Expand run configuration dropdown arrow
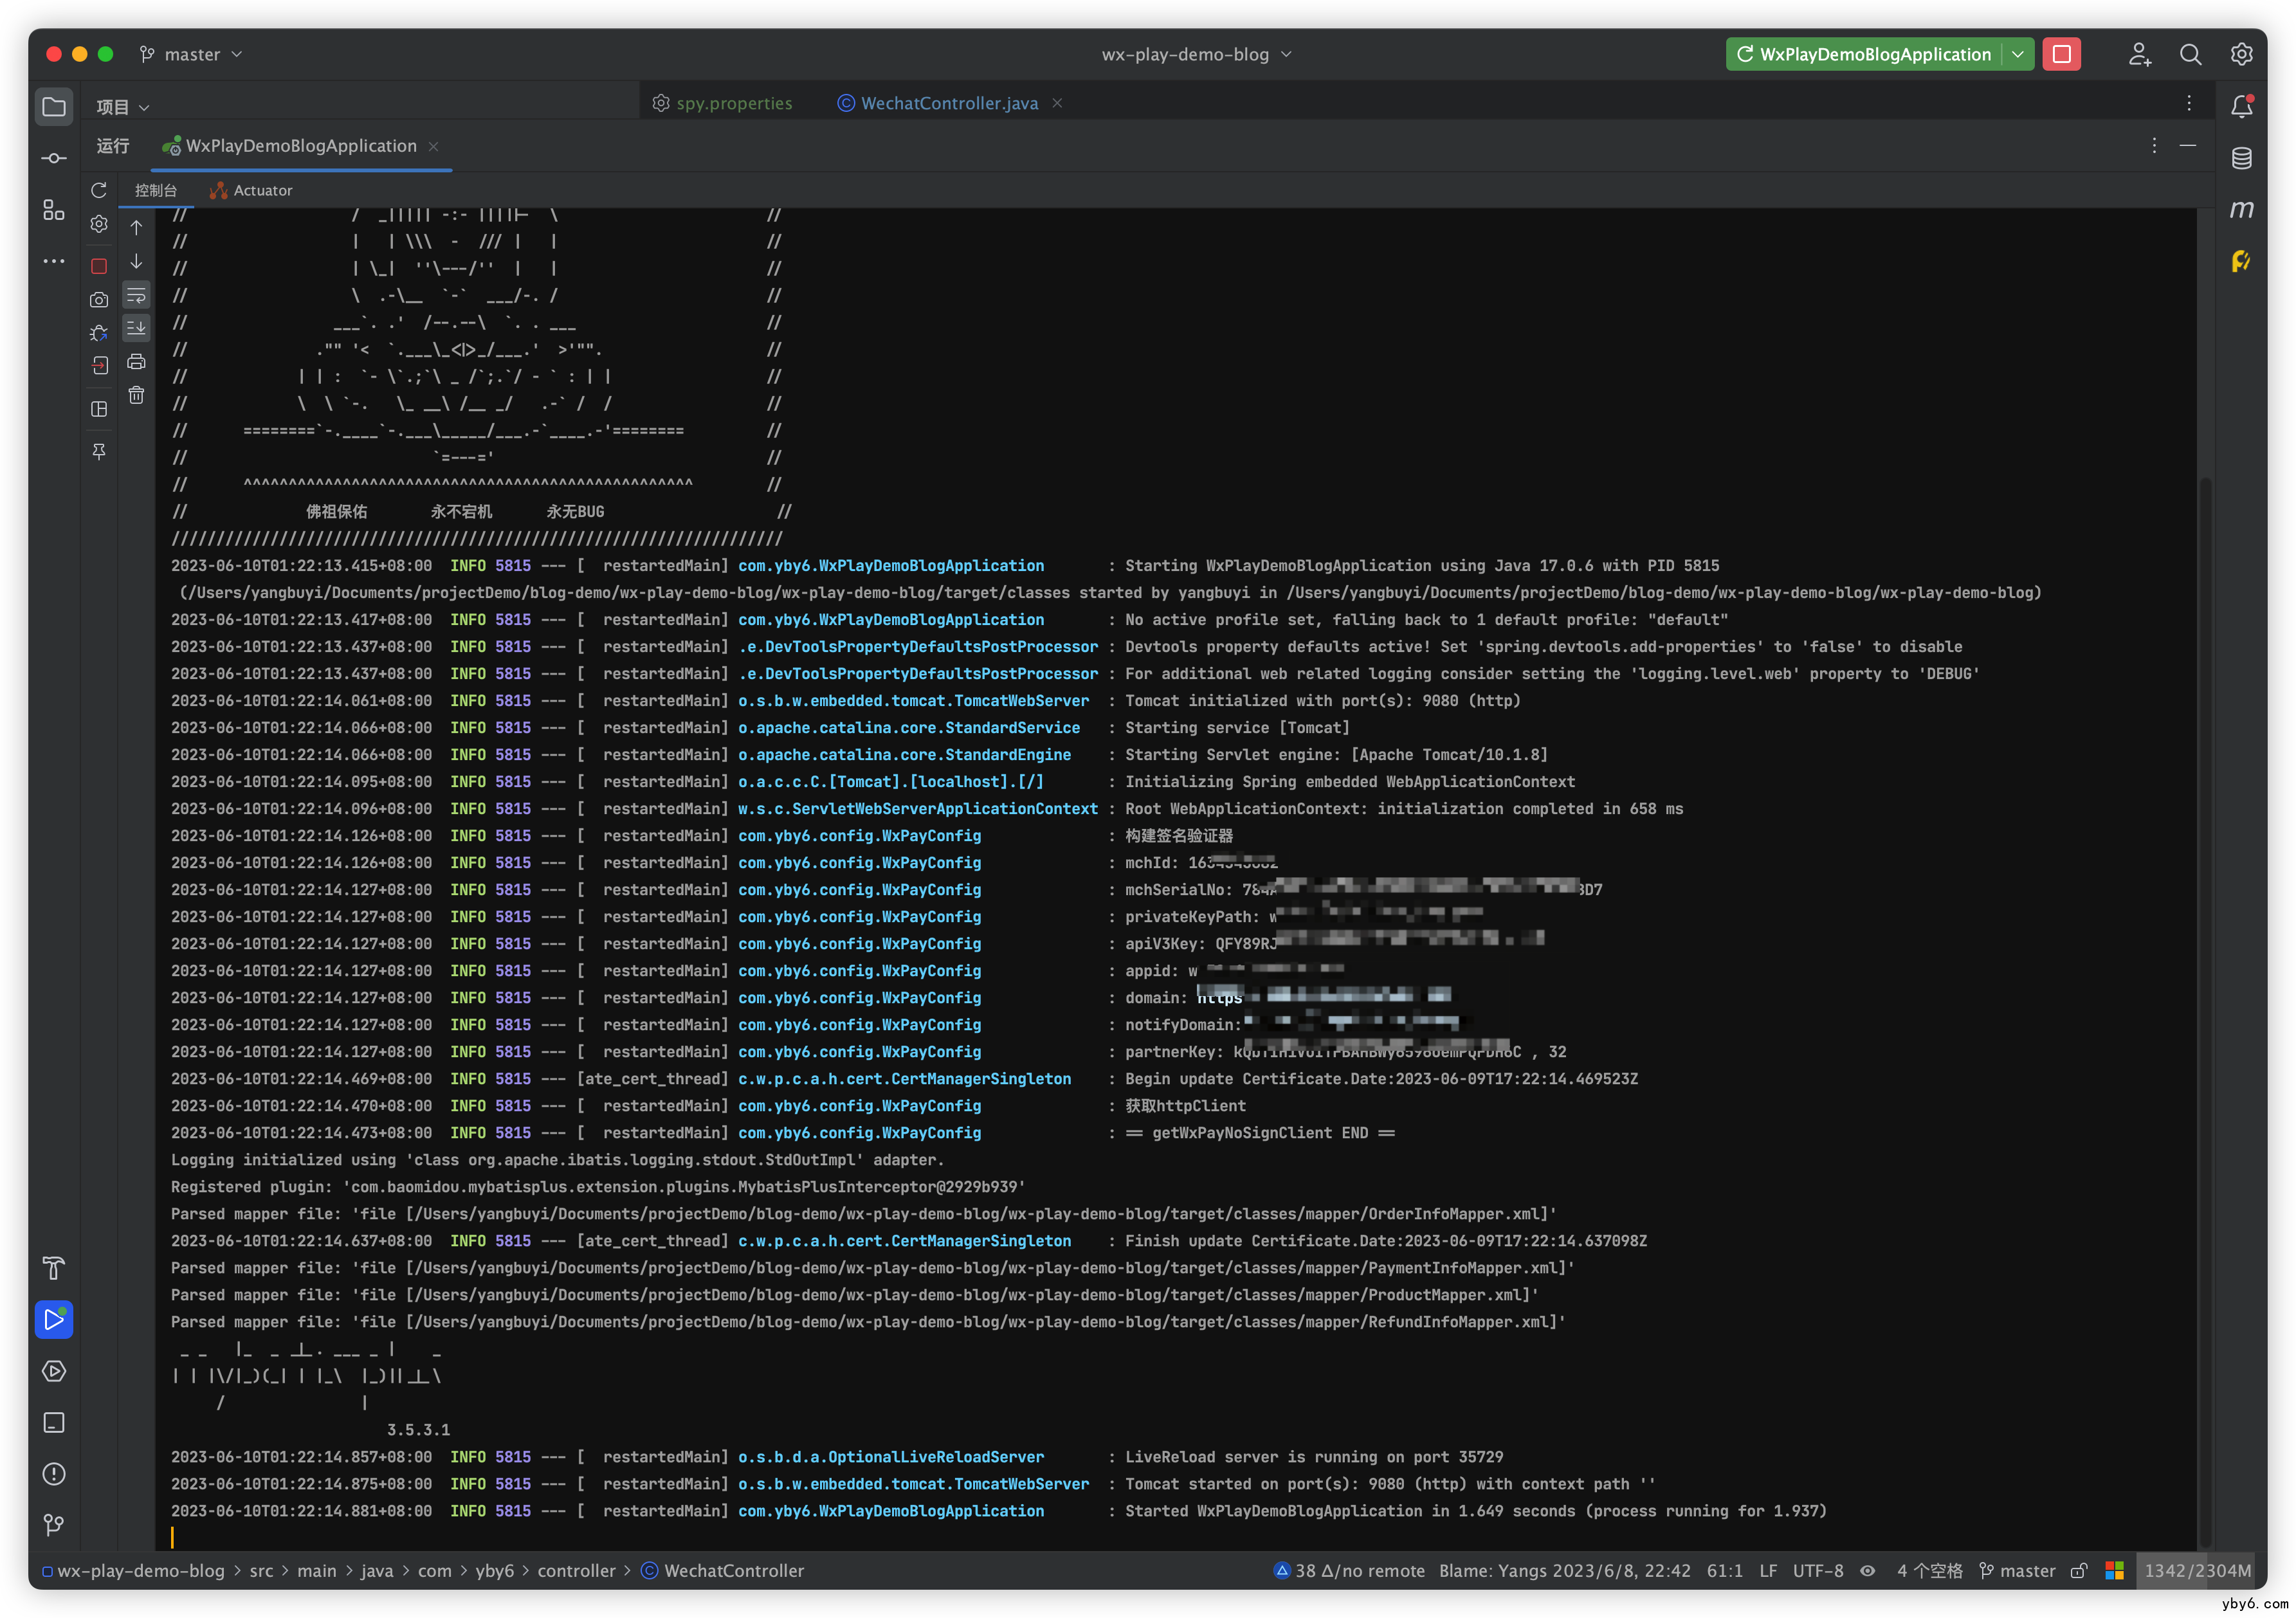 click(2018, 54)
